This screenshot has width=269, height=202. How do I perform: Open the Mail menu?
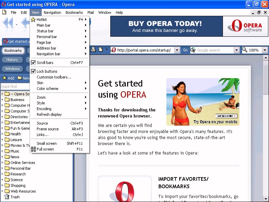(x=90, y=12)
